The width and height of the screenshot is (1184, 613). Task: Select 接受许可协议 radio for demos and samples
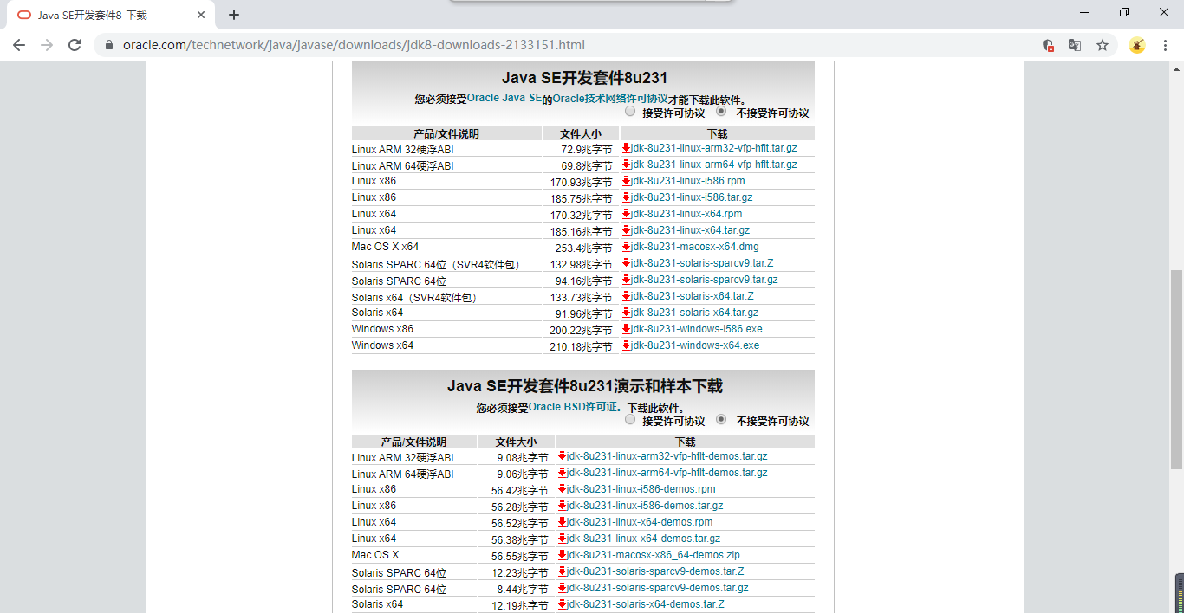coord(630,420)
